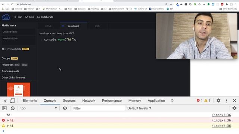Show the console sidebar icon

[4, 108]
